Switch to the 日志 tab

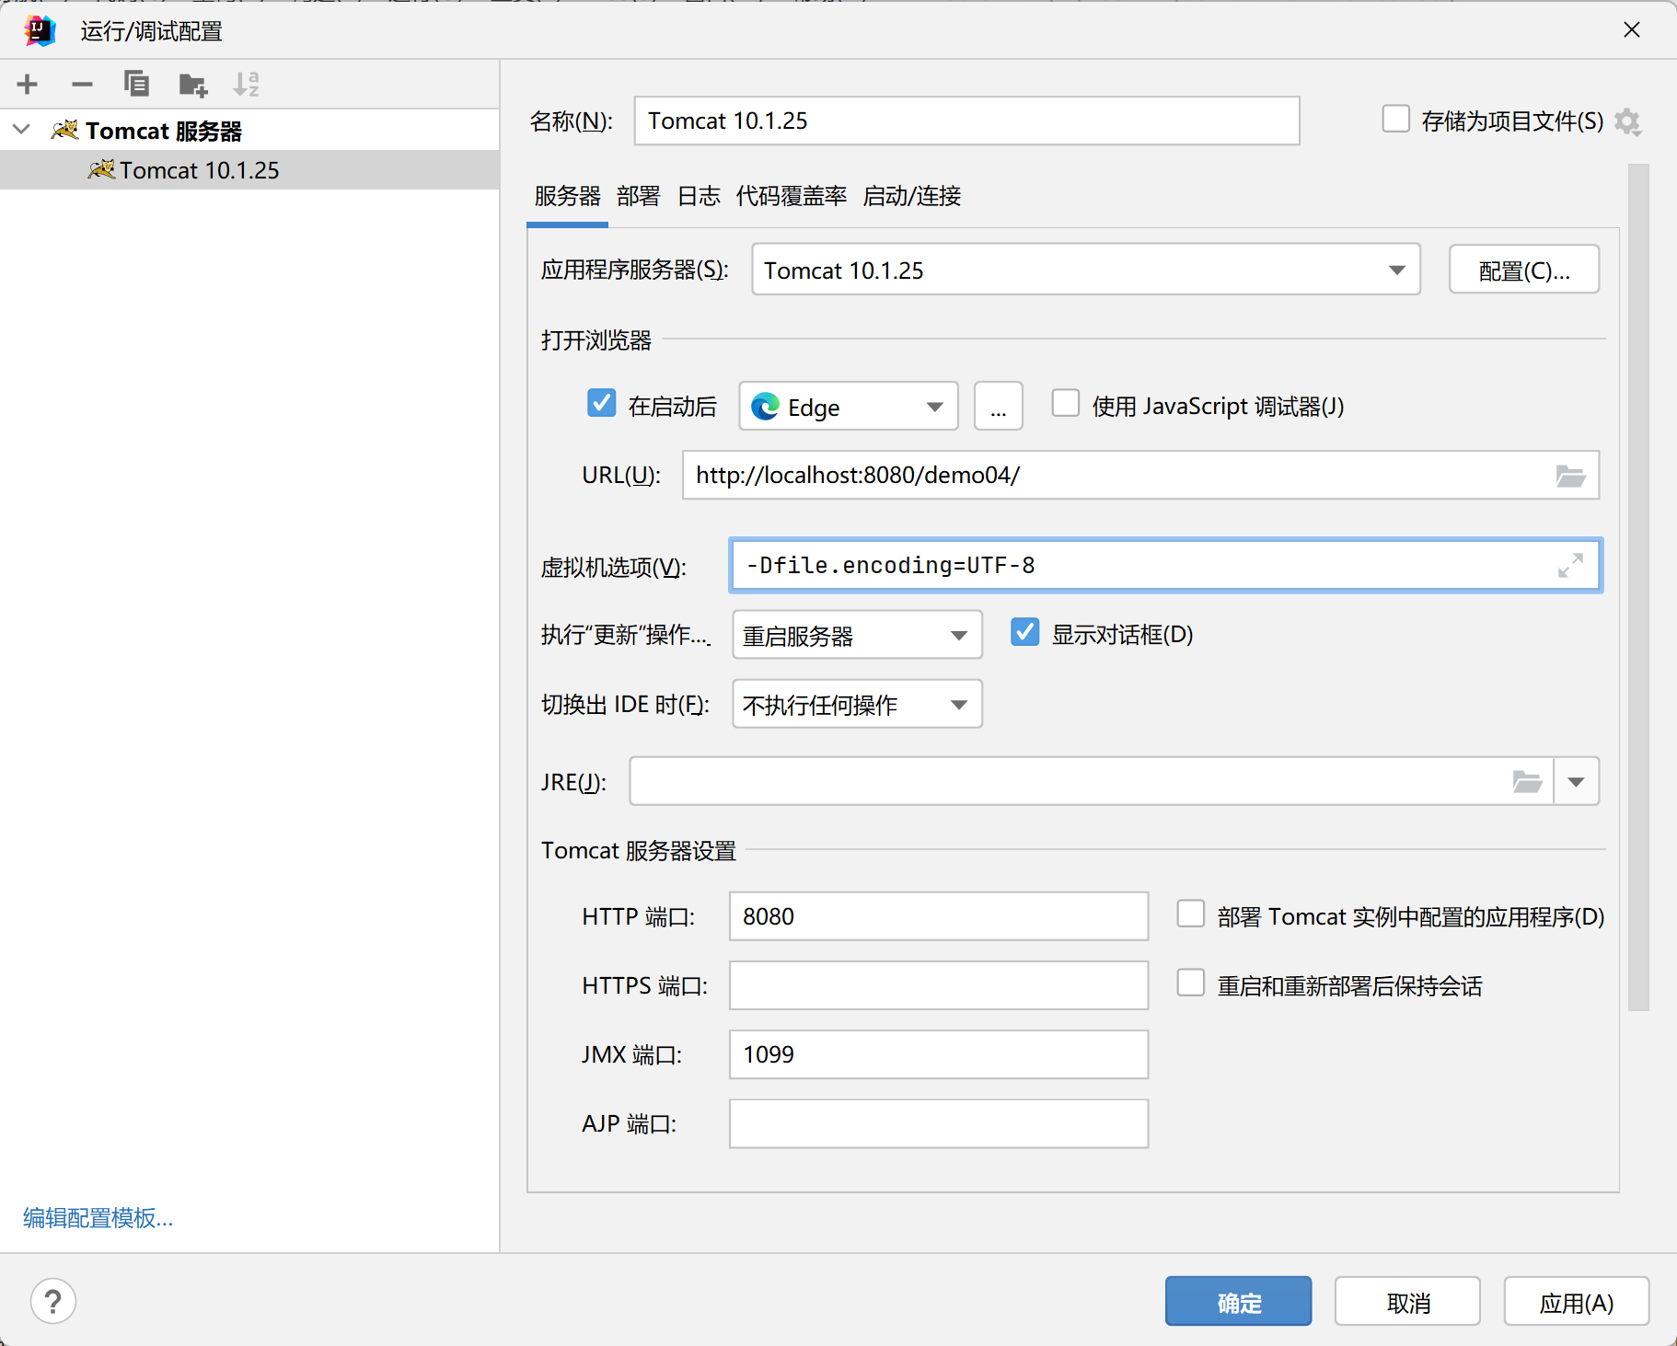tap(699, 196)
